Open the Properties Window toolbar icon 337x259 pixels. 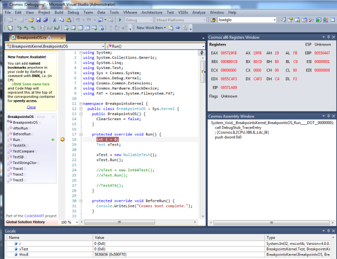coord(290,20)
